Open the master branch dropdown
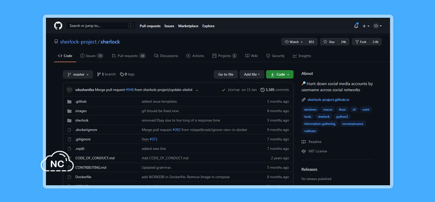This screenshot has width=435, height=202. 78,74
